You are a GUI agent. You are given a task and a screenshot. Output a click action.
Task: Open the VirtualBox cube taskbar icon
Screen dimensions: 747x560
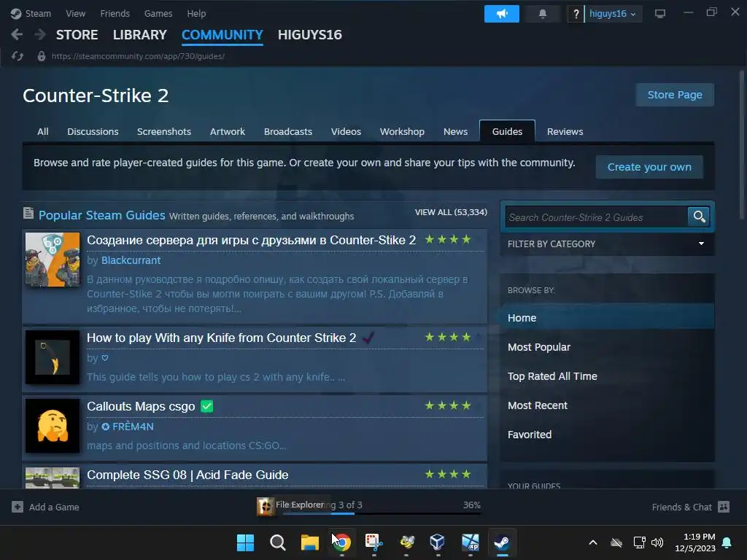click(438, 542)
